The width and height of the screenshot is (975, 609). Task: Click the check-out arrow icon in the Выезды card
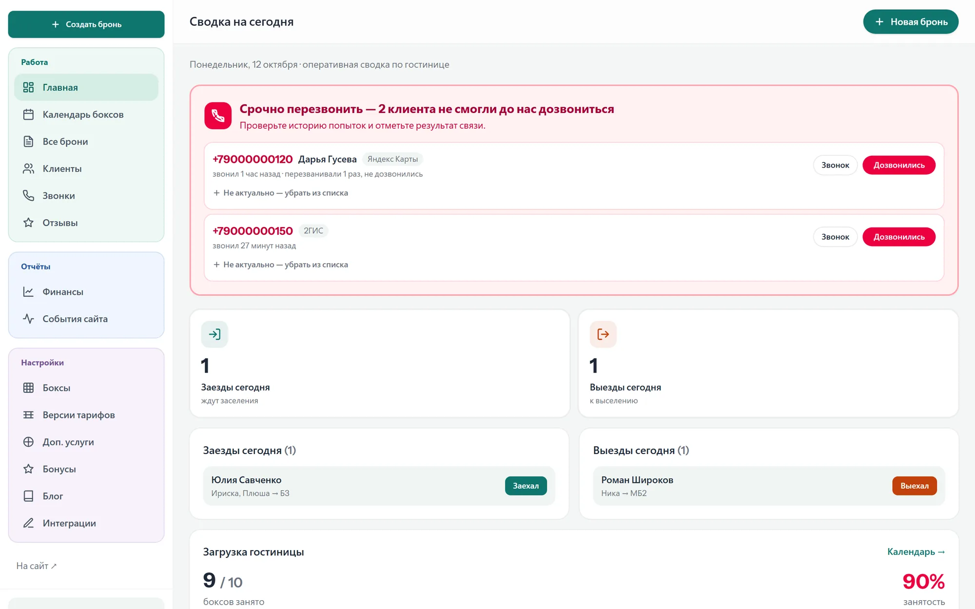pos(603,334)
